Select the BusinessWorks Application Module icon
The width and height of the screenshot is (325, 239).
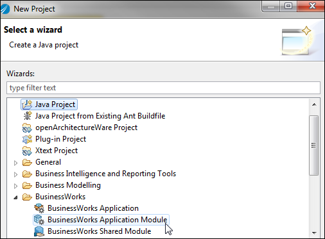tap(39, 220)
